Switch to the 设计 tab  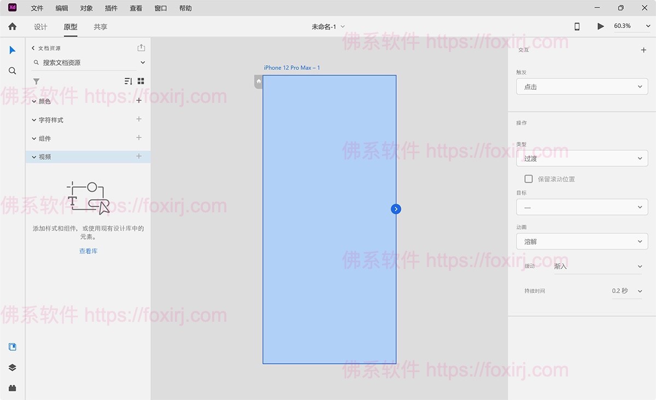[x=40, y=27]
